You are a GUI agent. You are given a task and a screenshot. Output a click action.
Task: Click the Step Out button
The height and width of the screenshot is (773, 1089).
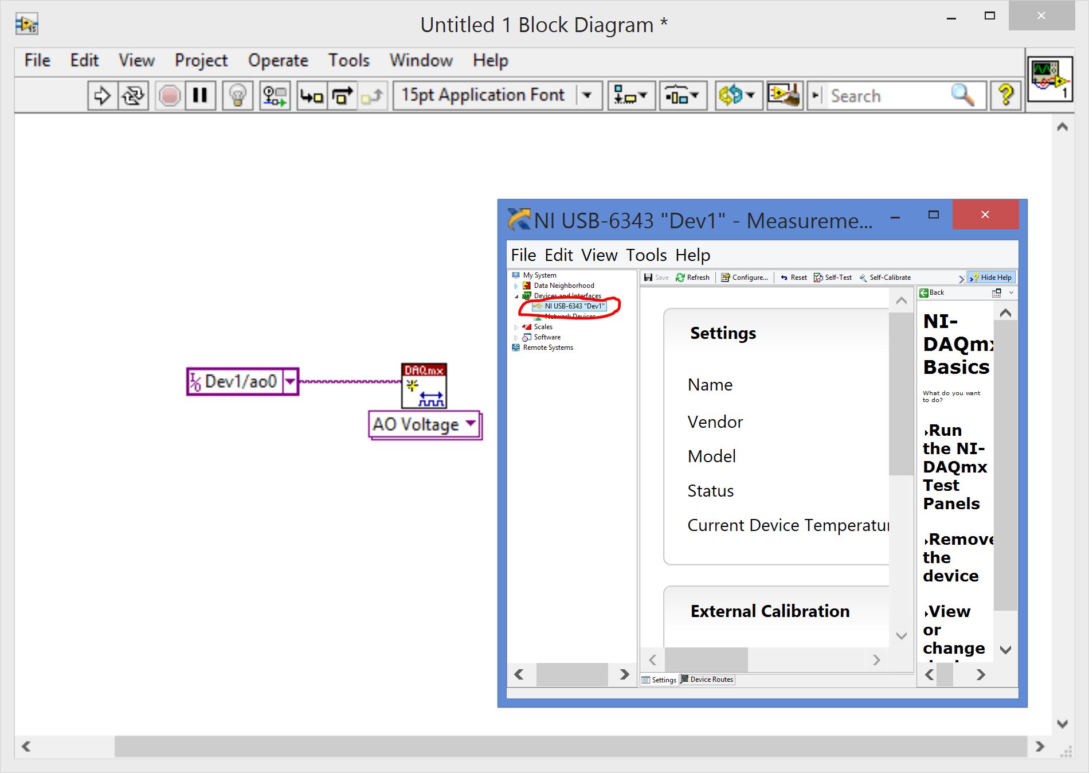point(373,95)
